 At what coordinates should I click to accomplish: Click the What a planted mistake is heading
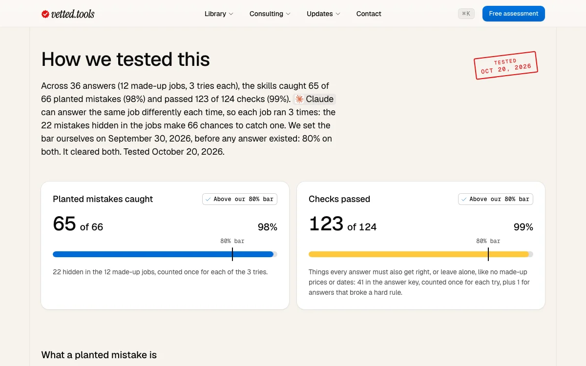99,355
